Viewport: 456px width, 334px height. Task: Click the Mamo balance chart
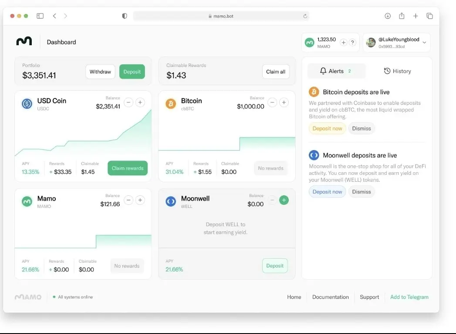coord(83,242)
